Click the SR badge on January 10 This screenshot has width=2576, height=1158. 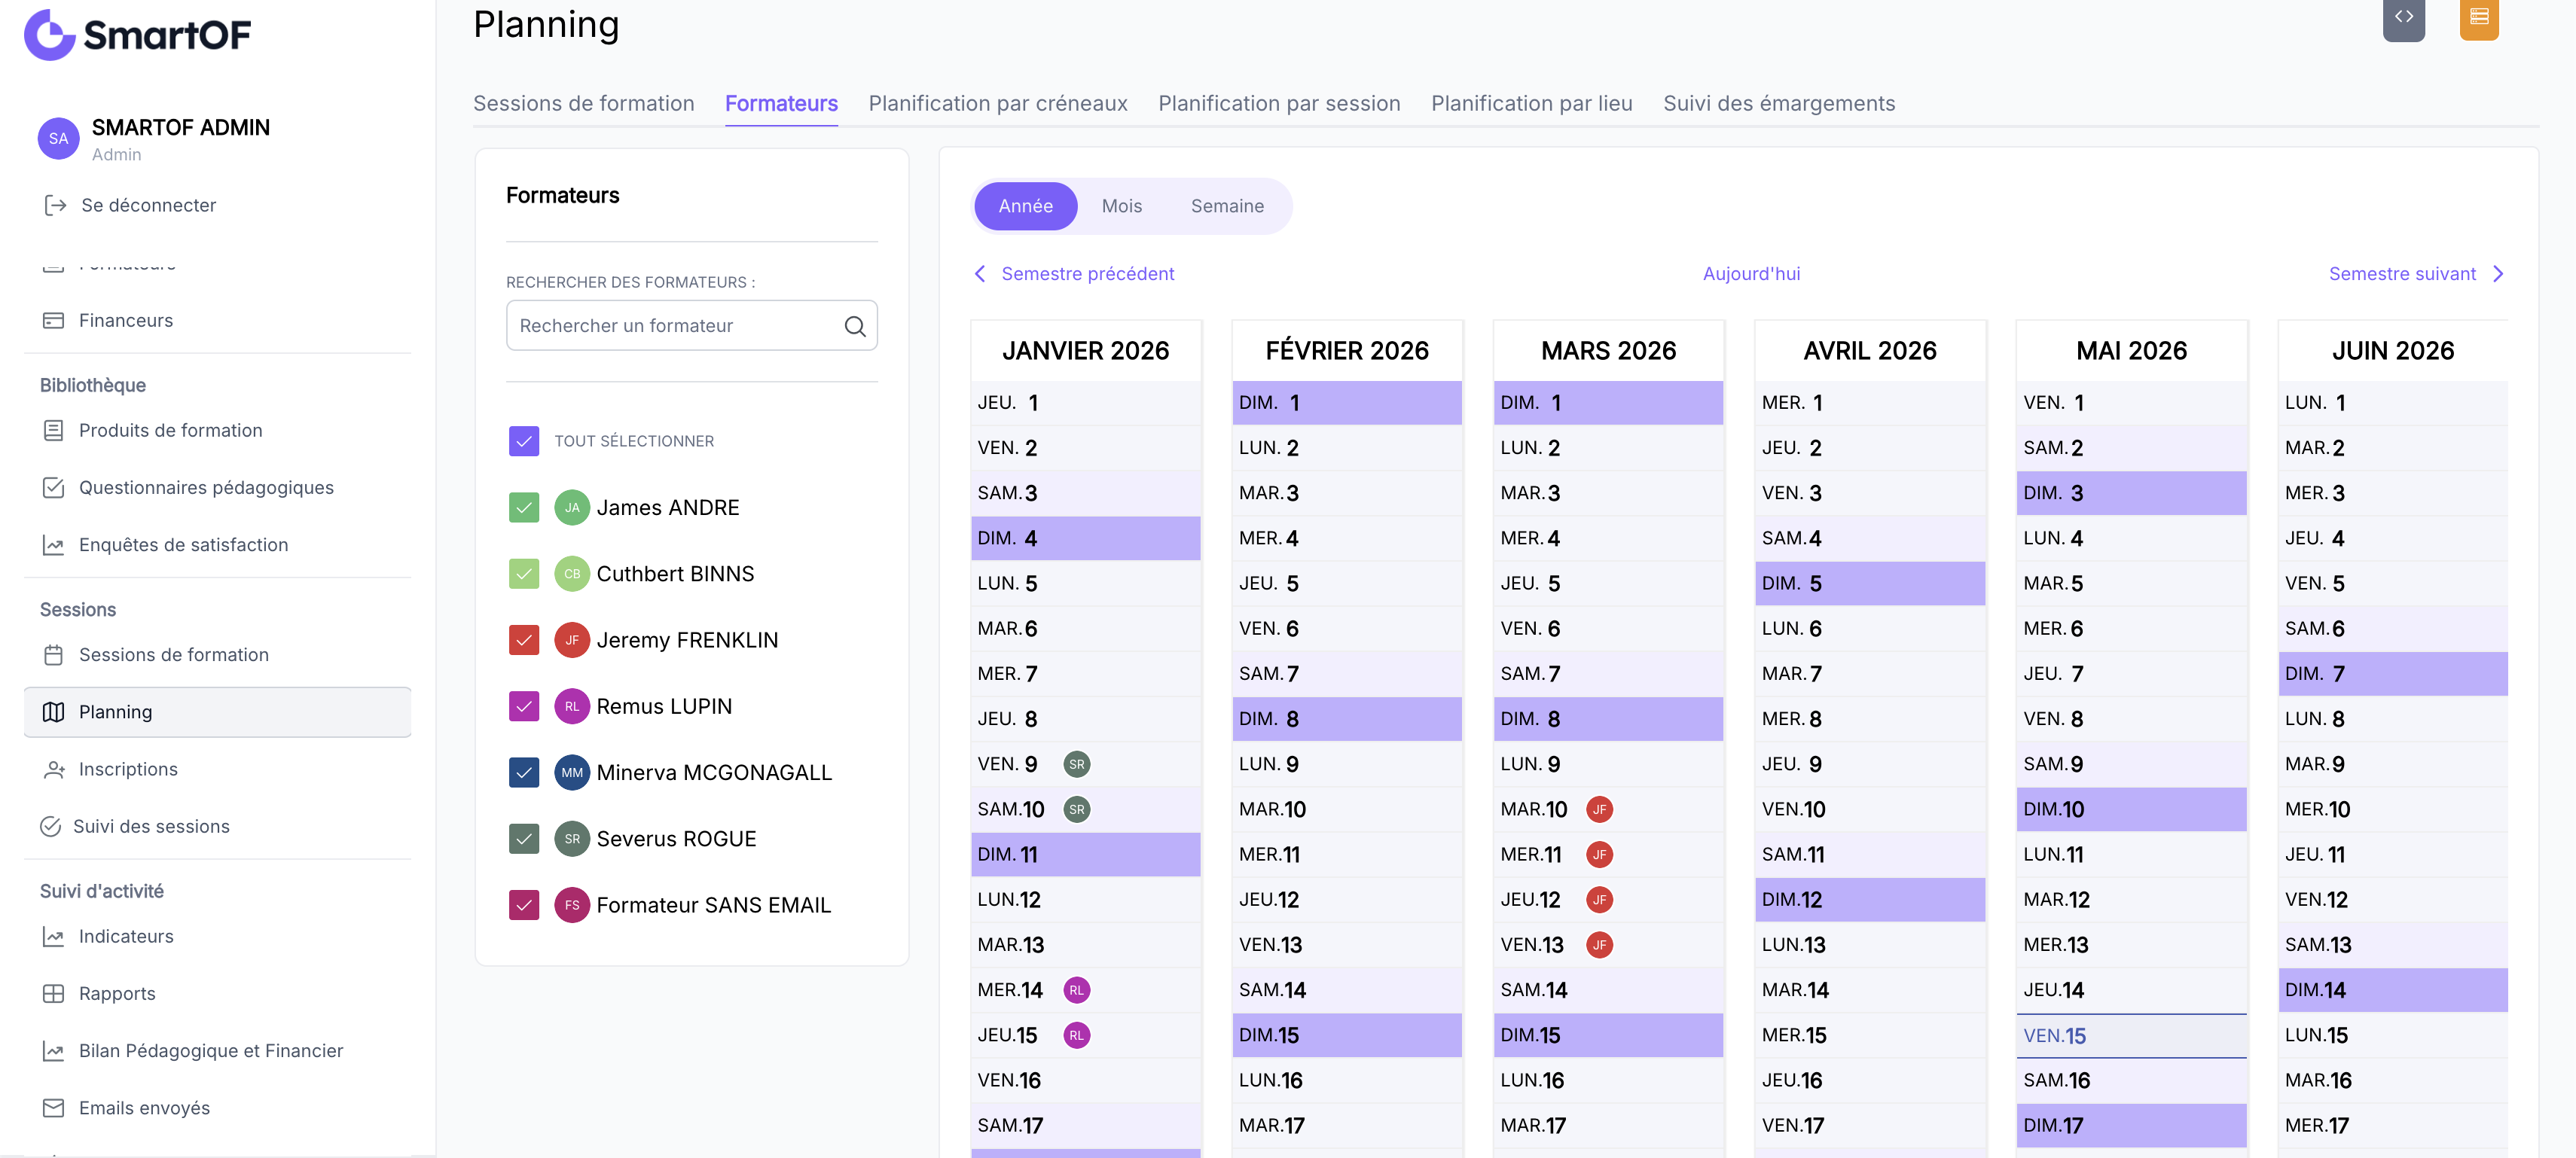tap(1077, 809)
